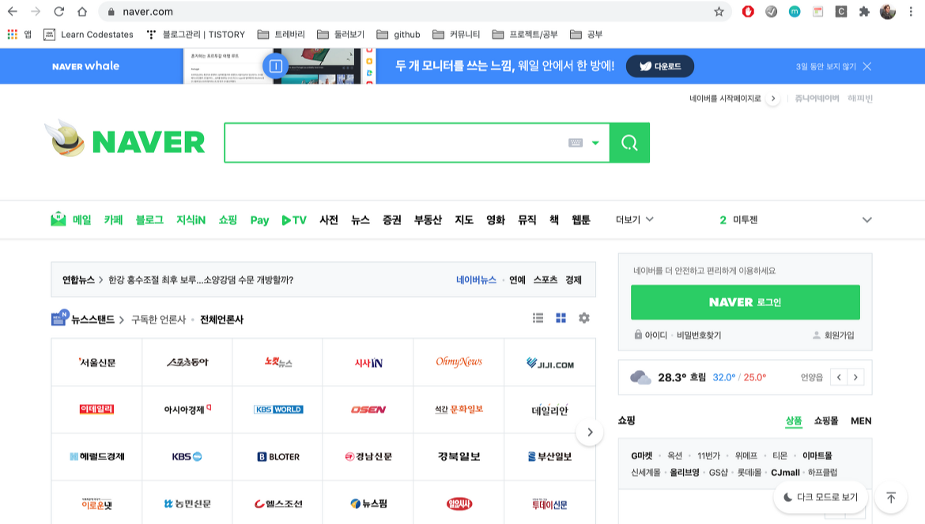Bookmark this page with the star icon
925x524 pixels.
click(x=719, y=11)
